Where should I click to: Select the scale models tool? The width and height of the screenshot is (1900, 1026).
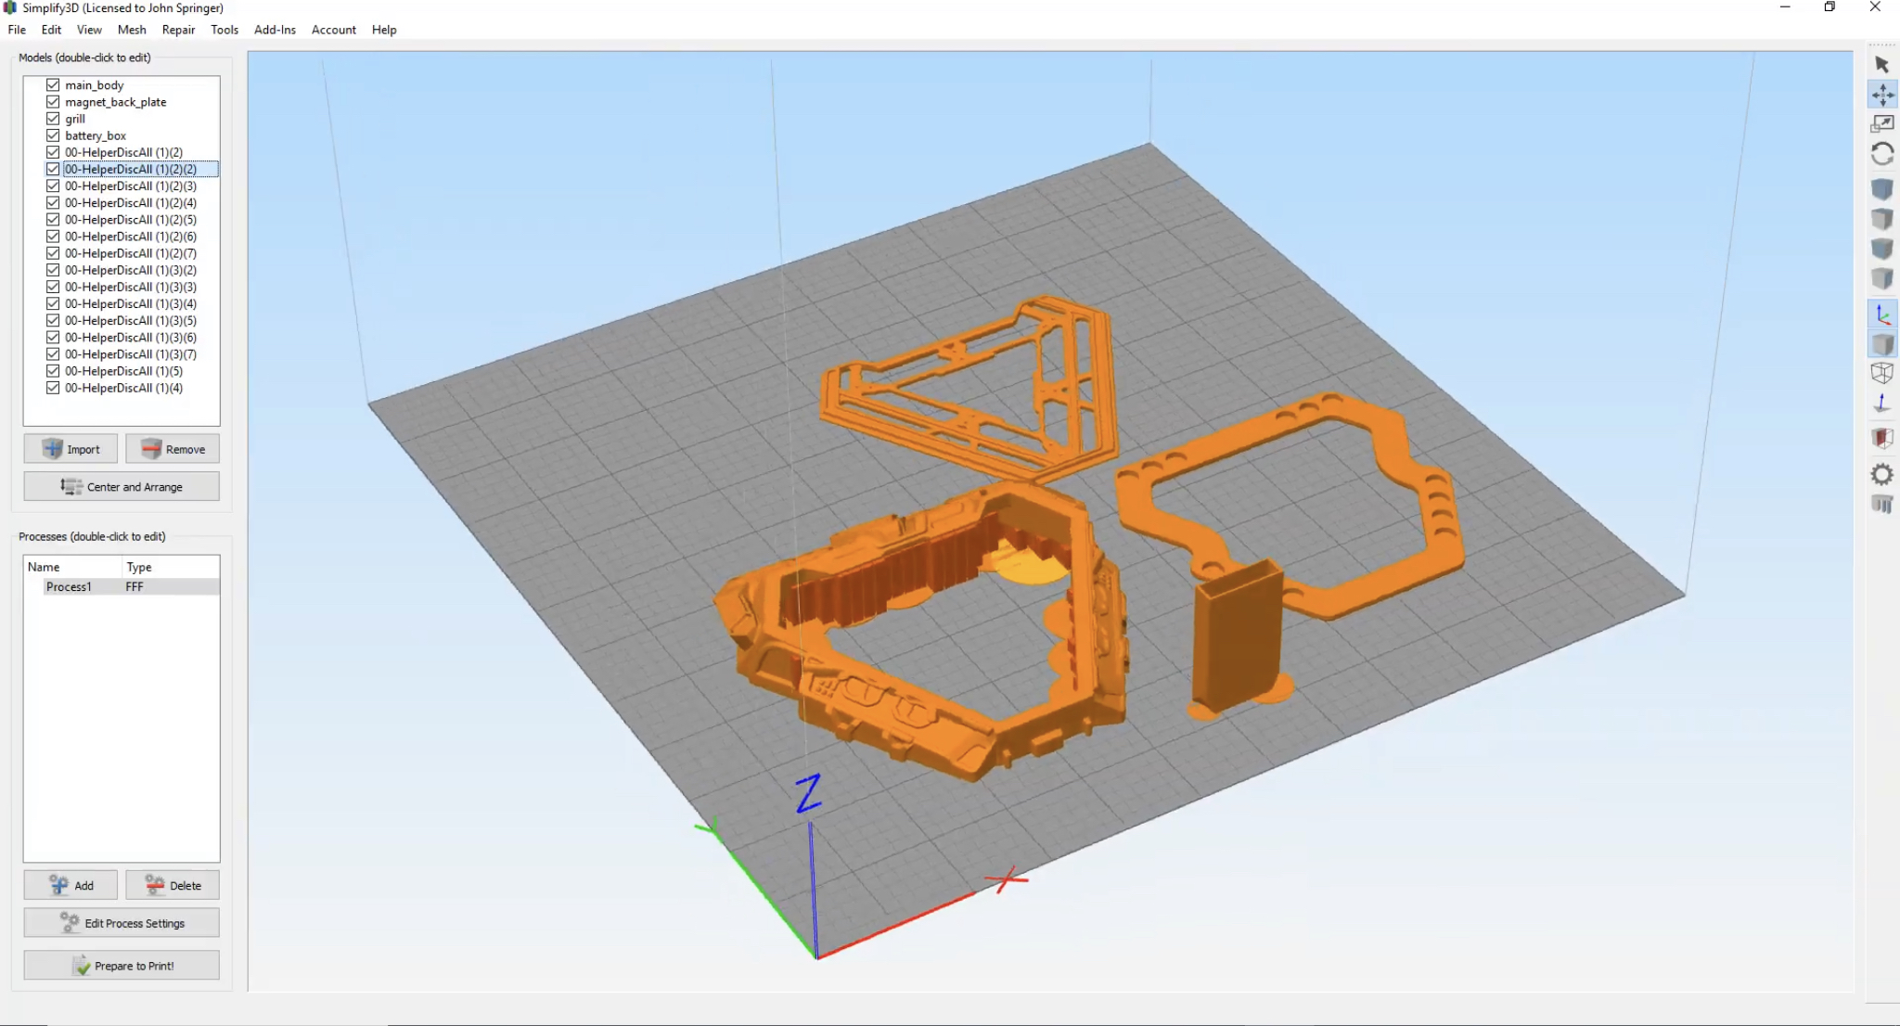[1881, 123]
